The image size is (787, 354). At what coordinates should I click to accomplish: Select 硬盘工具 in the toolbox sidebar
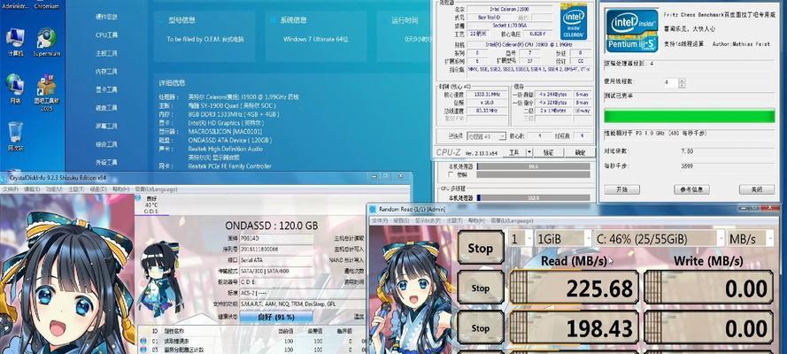click(x=106, y=108)
